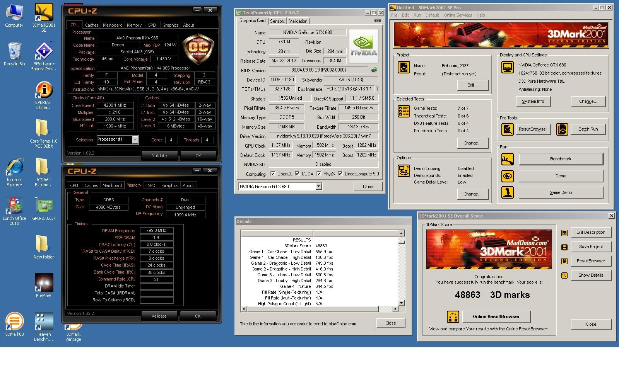Click Change... button in Selected Tests
This screenshot has height=369, width=619.
(472, 143)
